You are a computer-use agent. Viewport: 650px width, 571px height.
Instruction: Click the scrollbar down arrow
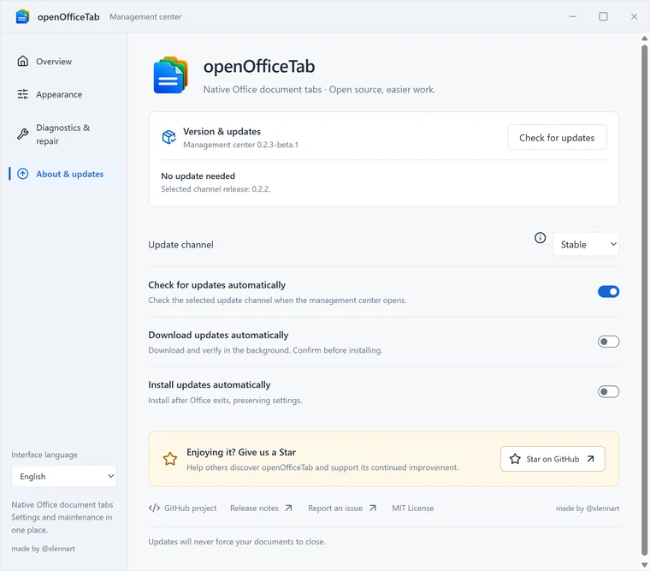click(x=644, y=565)
